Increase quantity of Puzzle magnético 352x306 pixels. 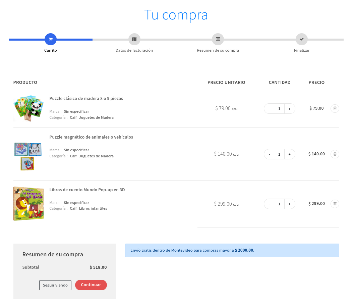pos(290,154)
